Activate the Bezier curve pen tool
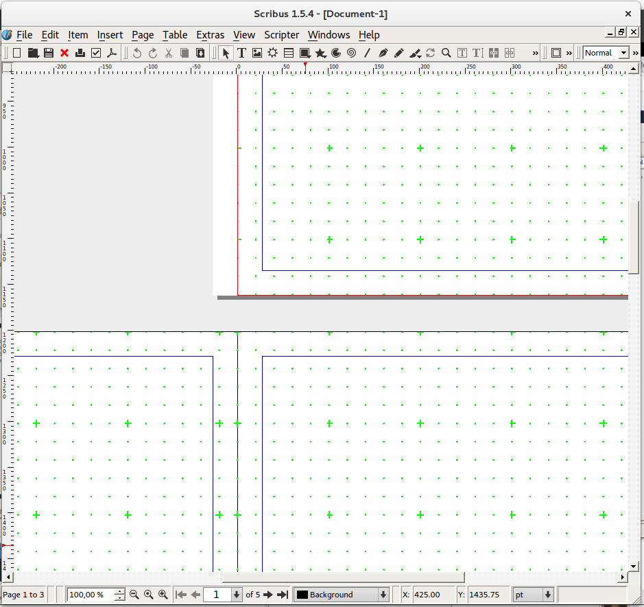 point(383,53)
